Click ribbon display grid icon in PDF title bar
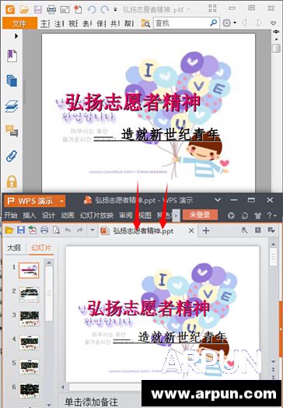 click(212, 9)
